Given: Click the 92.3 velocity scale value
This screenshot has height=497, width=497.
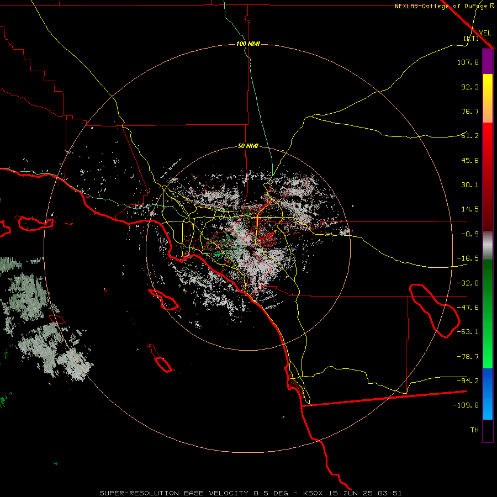Looking at the screenshot, I should [470, 87].
